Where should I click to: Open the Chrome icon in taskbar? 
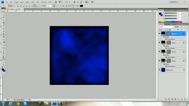18,104
